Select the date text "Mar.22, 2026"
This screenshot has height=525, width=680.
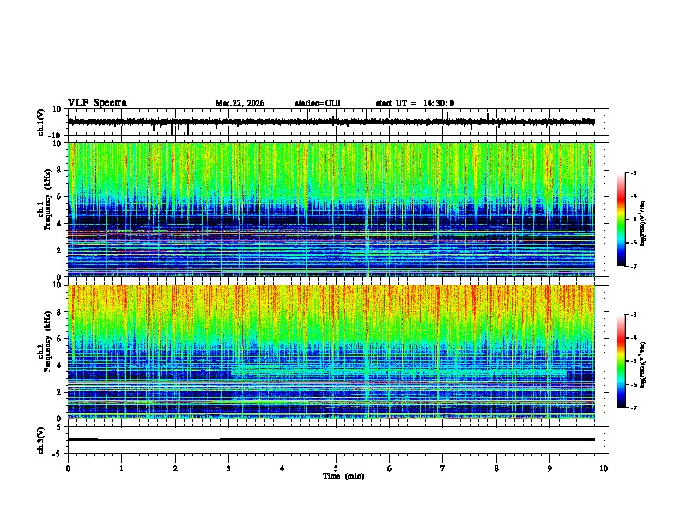coord(240,103)
